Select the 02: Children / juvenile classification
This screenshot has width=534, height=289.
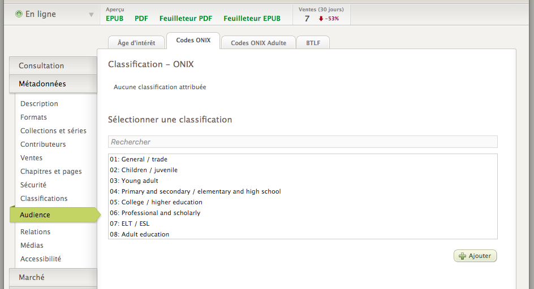144,170
